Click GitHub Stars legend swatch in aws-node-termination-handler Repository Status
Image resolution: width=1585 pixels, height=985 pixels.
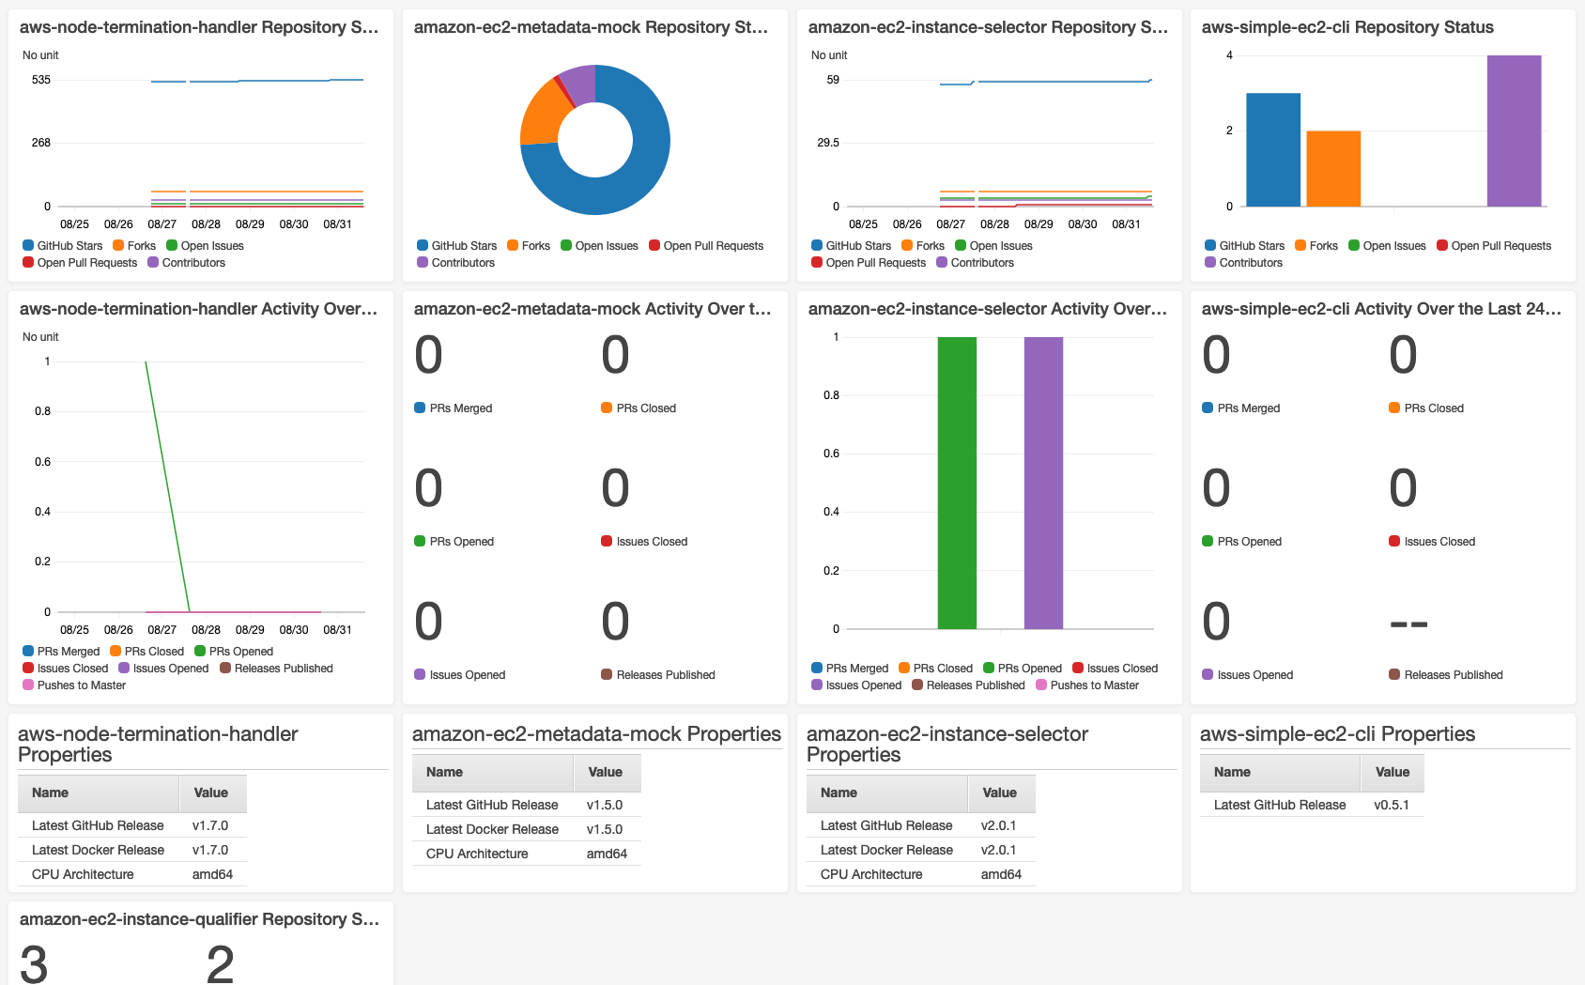click(x=28, y=245)
